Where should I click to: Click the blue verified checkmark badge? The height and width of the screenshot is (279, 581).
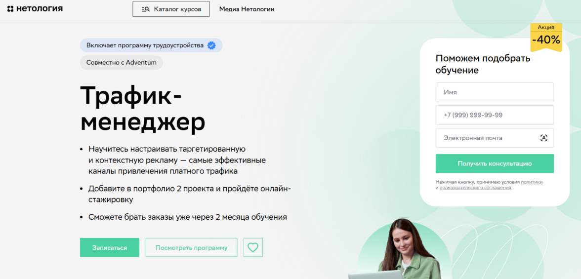tap(211, 45)
